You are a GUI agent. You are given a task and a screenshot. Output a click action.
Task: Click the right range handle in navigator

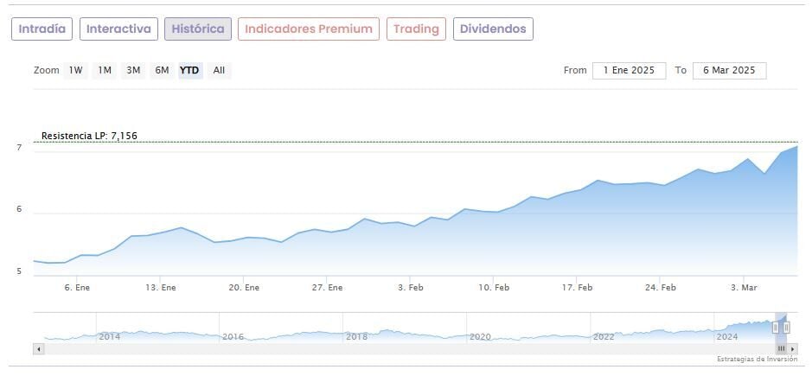click(x=786, y=328)
